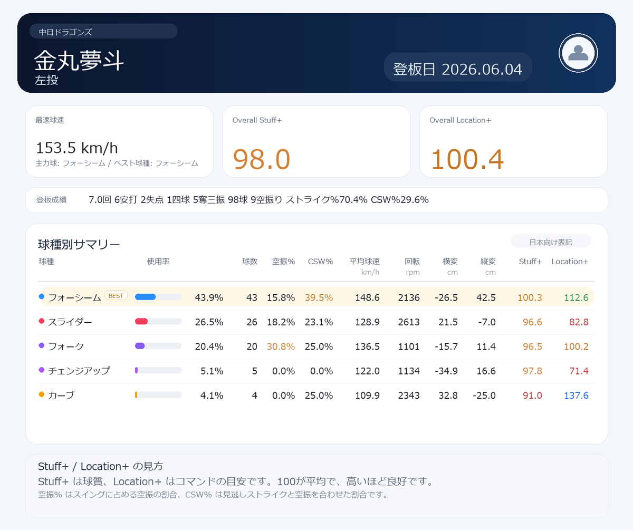Click the フォーシーム usage rate bar
Viewport: 633px width, 530px height.
[x=158, y=297]
